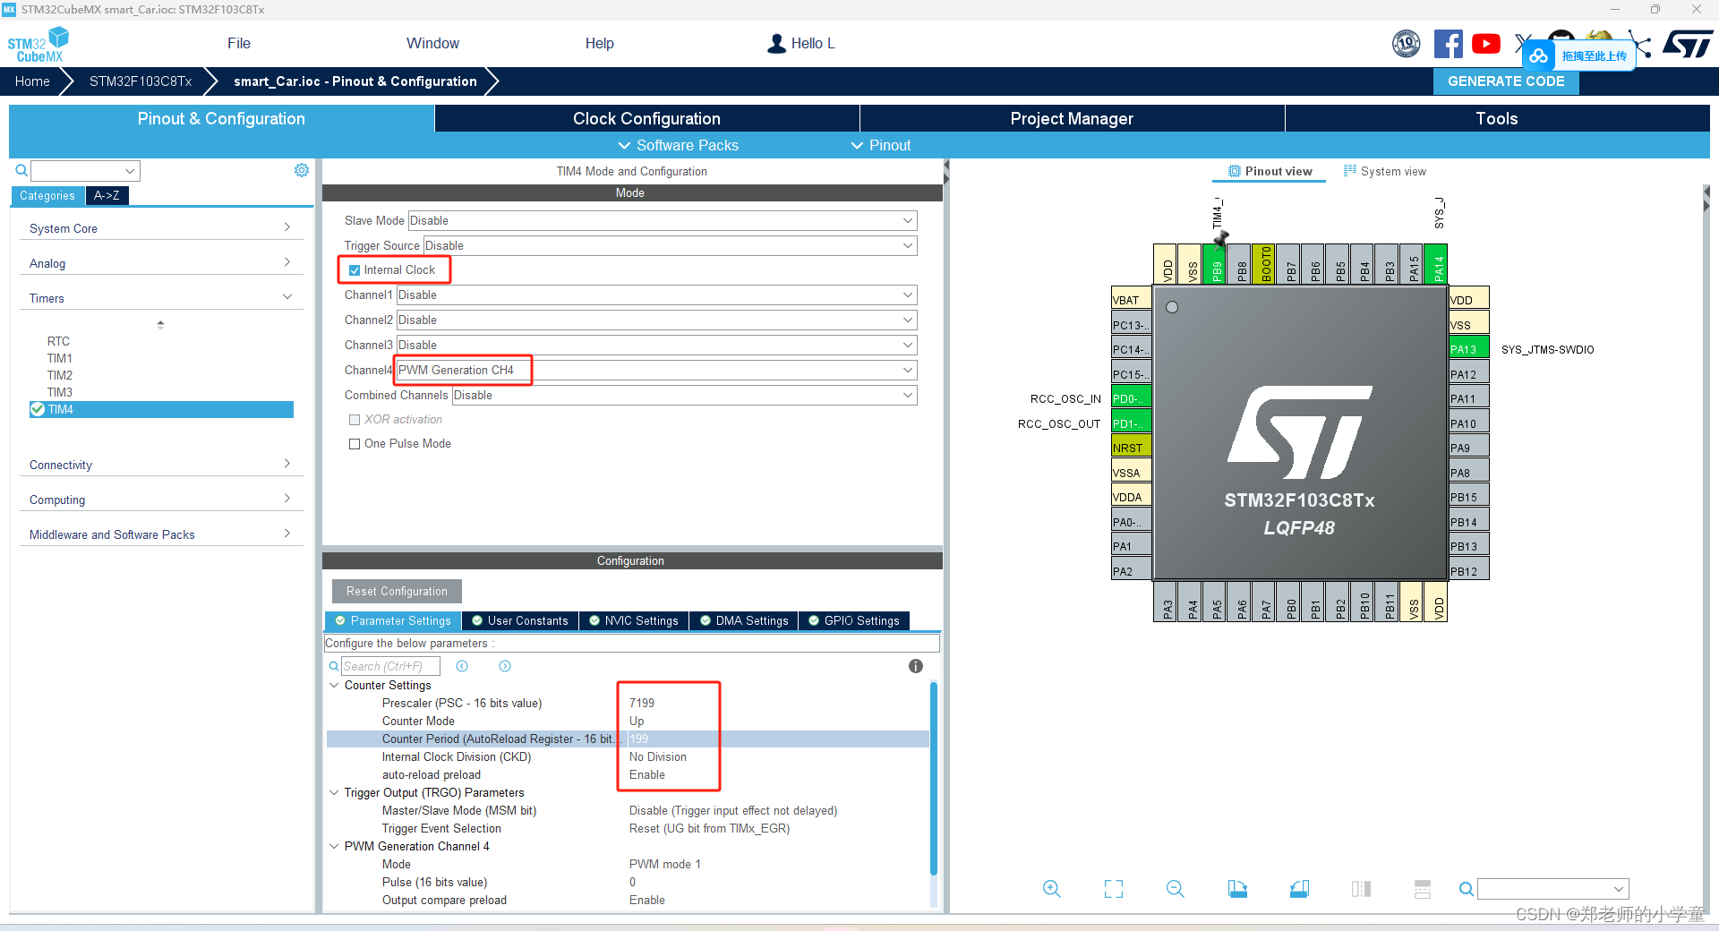This screenshot has height=931, width=1719.
Task: Collapse the Counter Settings group
Action: tap(335, 685)
